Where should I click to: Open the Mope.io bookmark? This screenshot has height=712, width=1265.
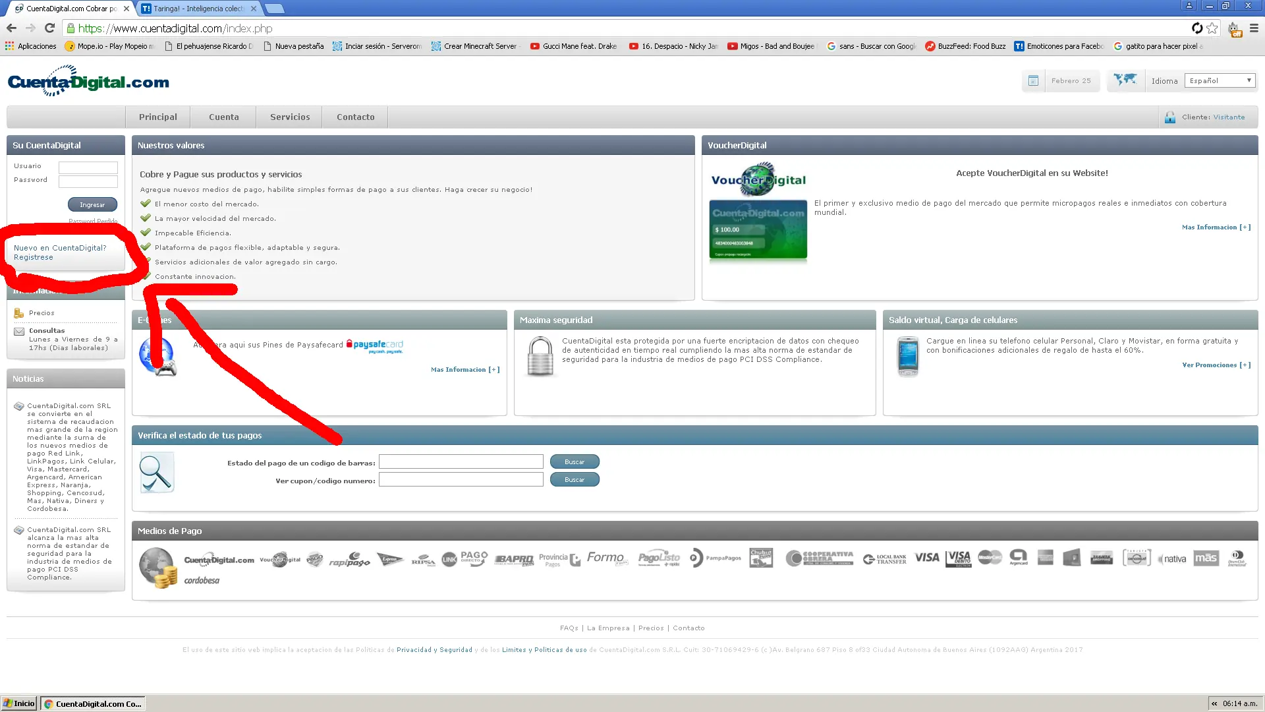click(x=110, y=46)
